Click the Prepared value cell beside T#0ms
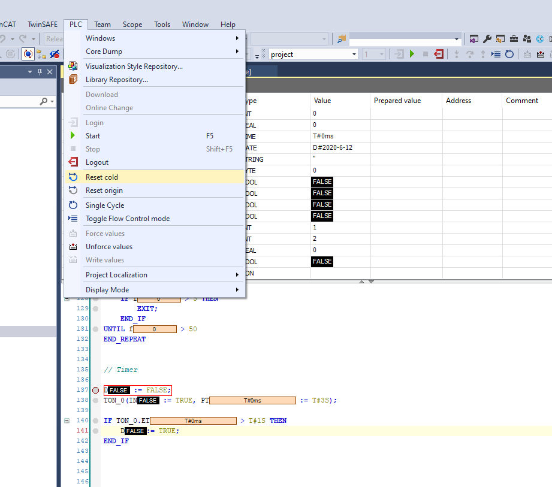The image size is (552, 487). (406, 136)
